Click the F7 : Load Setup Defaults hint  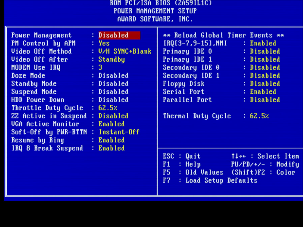[210, 180]
